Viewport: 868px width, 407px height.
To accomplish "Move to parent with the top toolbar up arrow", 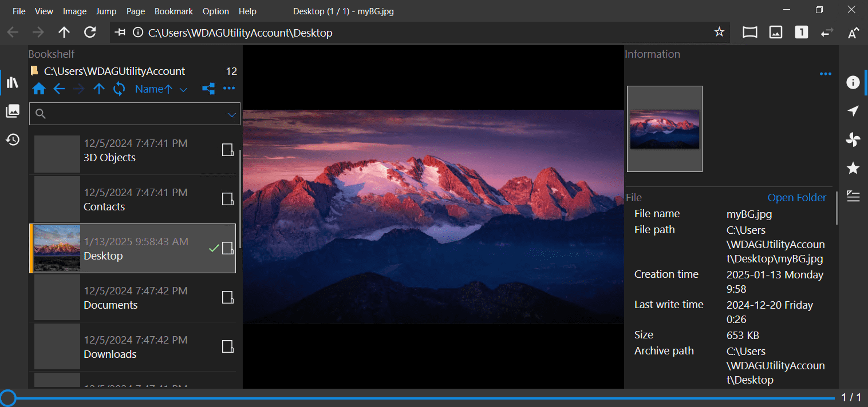I will pos(64,33).
